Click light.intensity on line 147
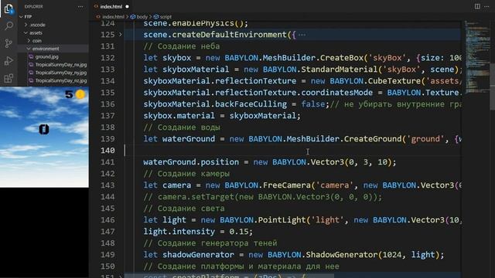The image size is (495, 278). [x=179, y=232]
